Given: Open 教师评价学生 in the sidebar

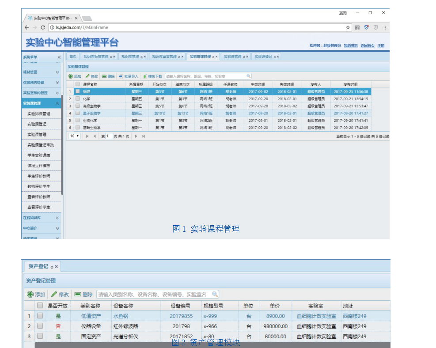Looking at the screenshot, I should coord(38,186).
